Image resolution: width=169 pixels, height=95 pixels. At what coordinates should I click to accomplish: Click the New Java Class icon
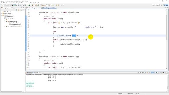pos(38,5)
